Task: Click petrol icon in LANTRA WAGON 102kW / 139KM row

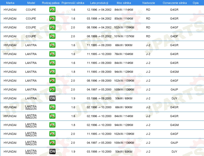Action: coord(52,134)
